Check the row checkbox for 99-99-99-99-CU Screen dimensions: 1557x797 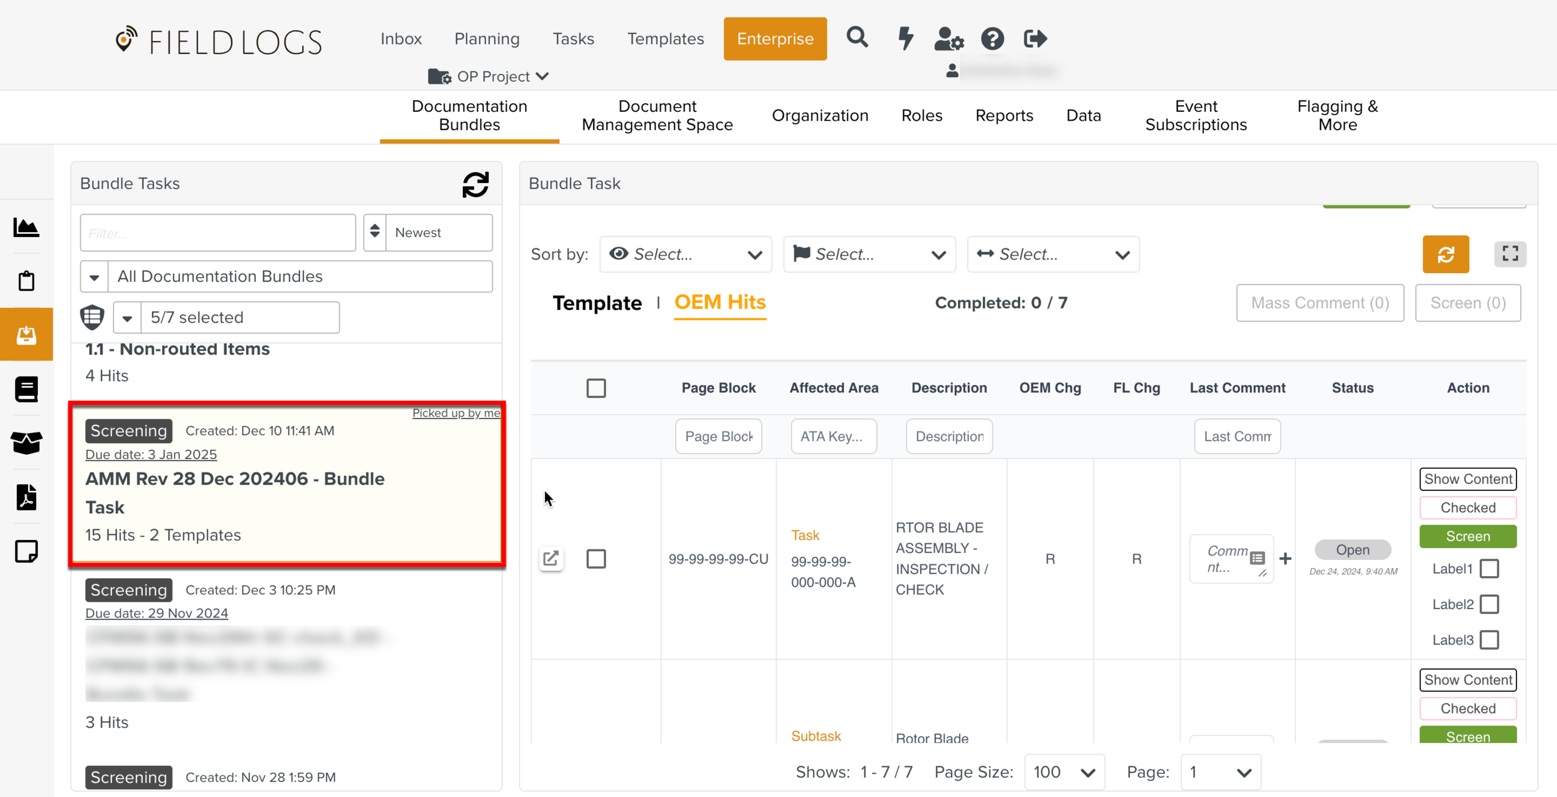click(596, 558)
